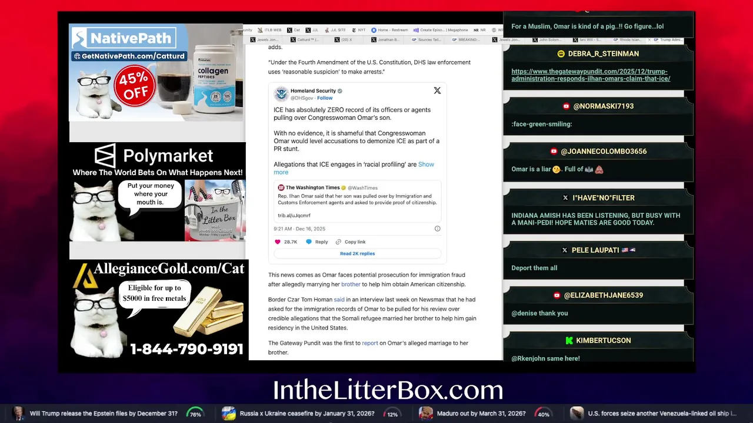Click the 12% gauge in the ticker
The height and width of the screenshot is (423, 753).
(392, 414)
